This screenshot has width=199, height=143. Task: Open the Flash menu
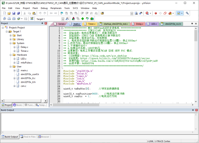pyautogui.click(x=35, y=8)
